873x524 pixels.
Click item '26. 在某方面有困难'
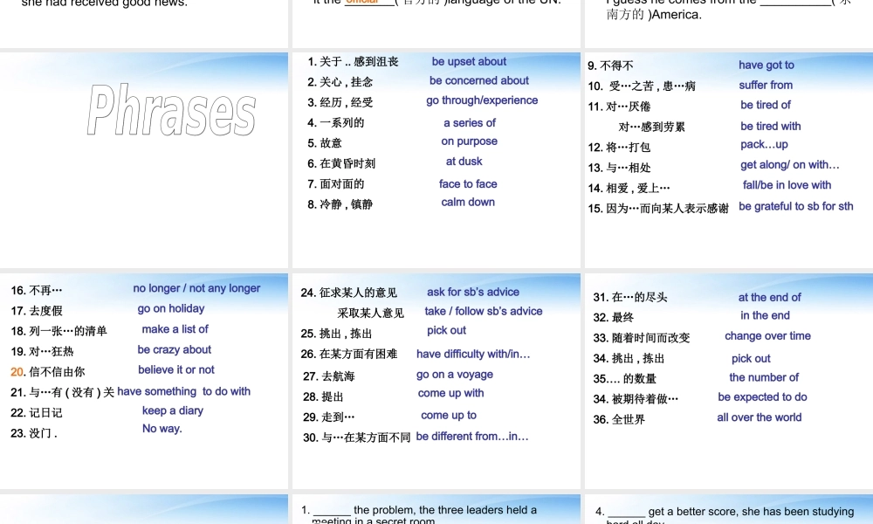click(349, 355)
